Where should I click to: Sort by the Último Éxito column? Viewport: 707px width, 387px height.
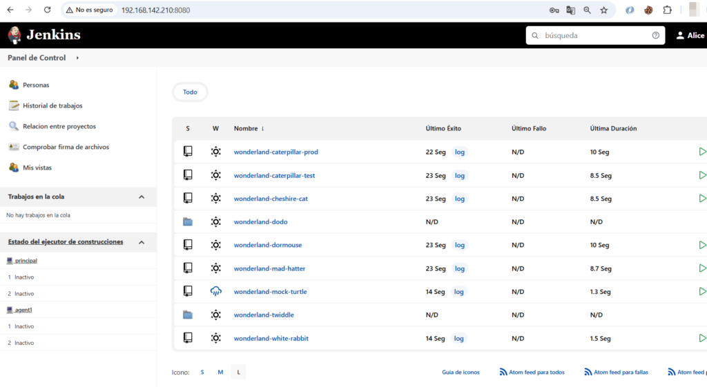pyautogui.click(x=443, y=128)
